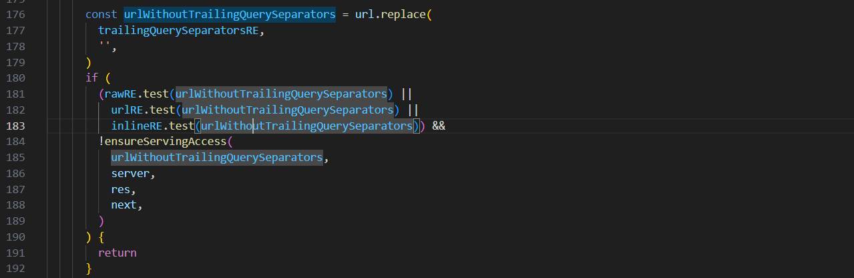Click 'urlRE' on line 182
854x278 pixels.
point(127,110)
